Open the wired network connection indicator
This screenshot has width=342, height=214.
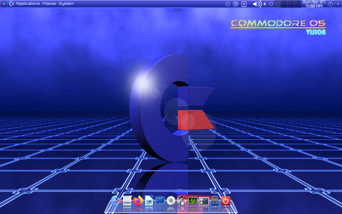(271, 4)
